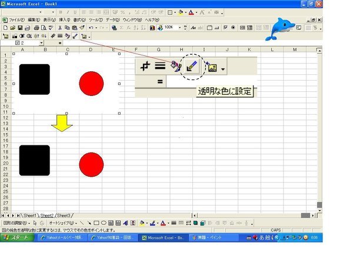The width and height of the screenshot is (353, 265).
Task: Select the Oval tool on Drawing toolbar
Action: (104, 223)
